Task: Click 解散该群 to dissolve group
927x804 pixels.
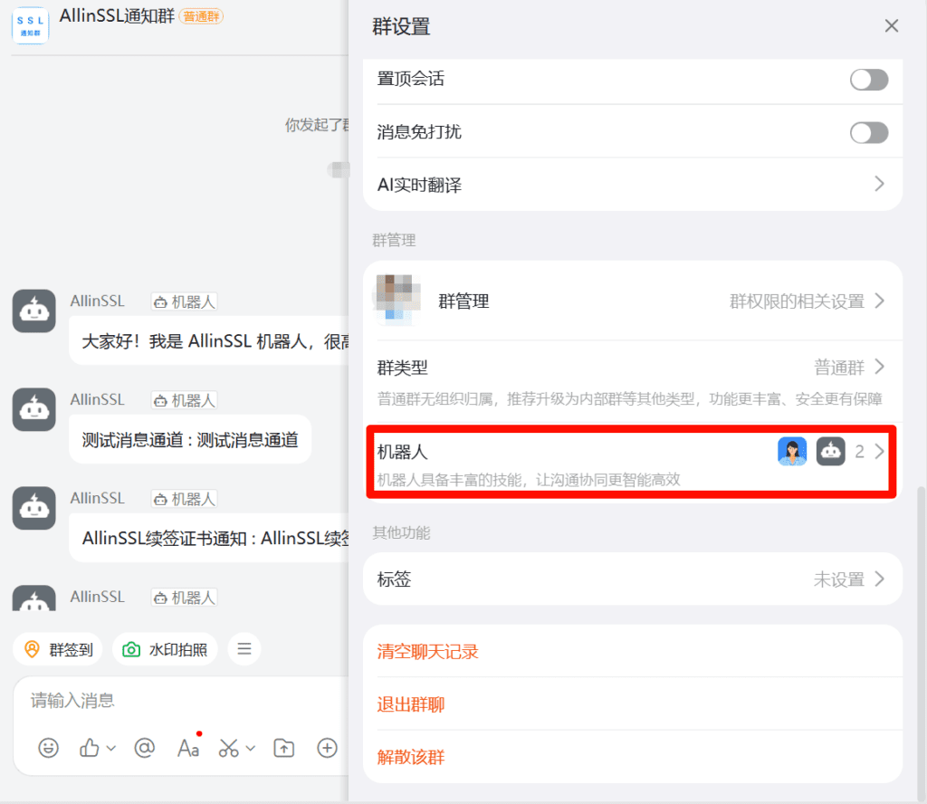Action: pos(411,757)
